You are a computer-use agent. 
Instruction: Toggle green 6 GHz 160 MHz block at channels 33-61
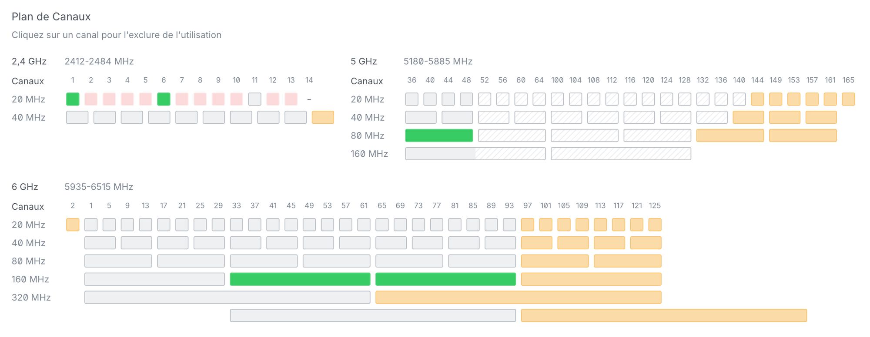point(300,279)
